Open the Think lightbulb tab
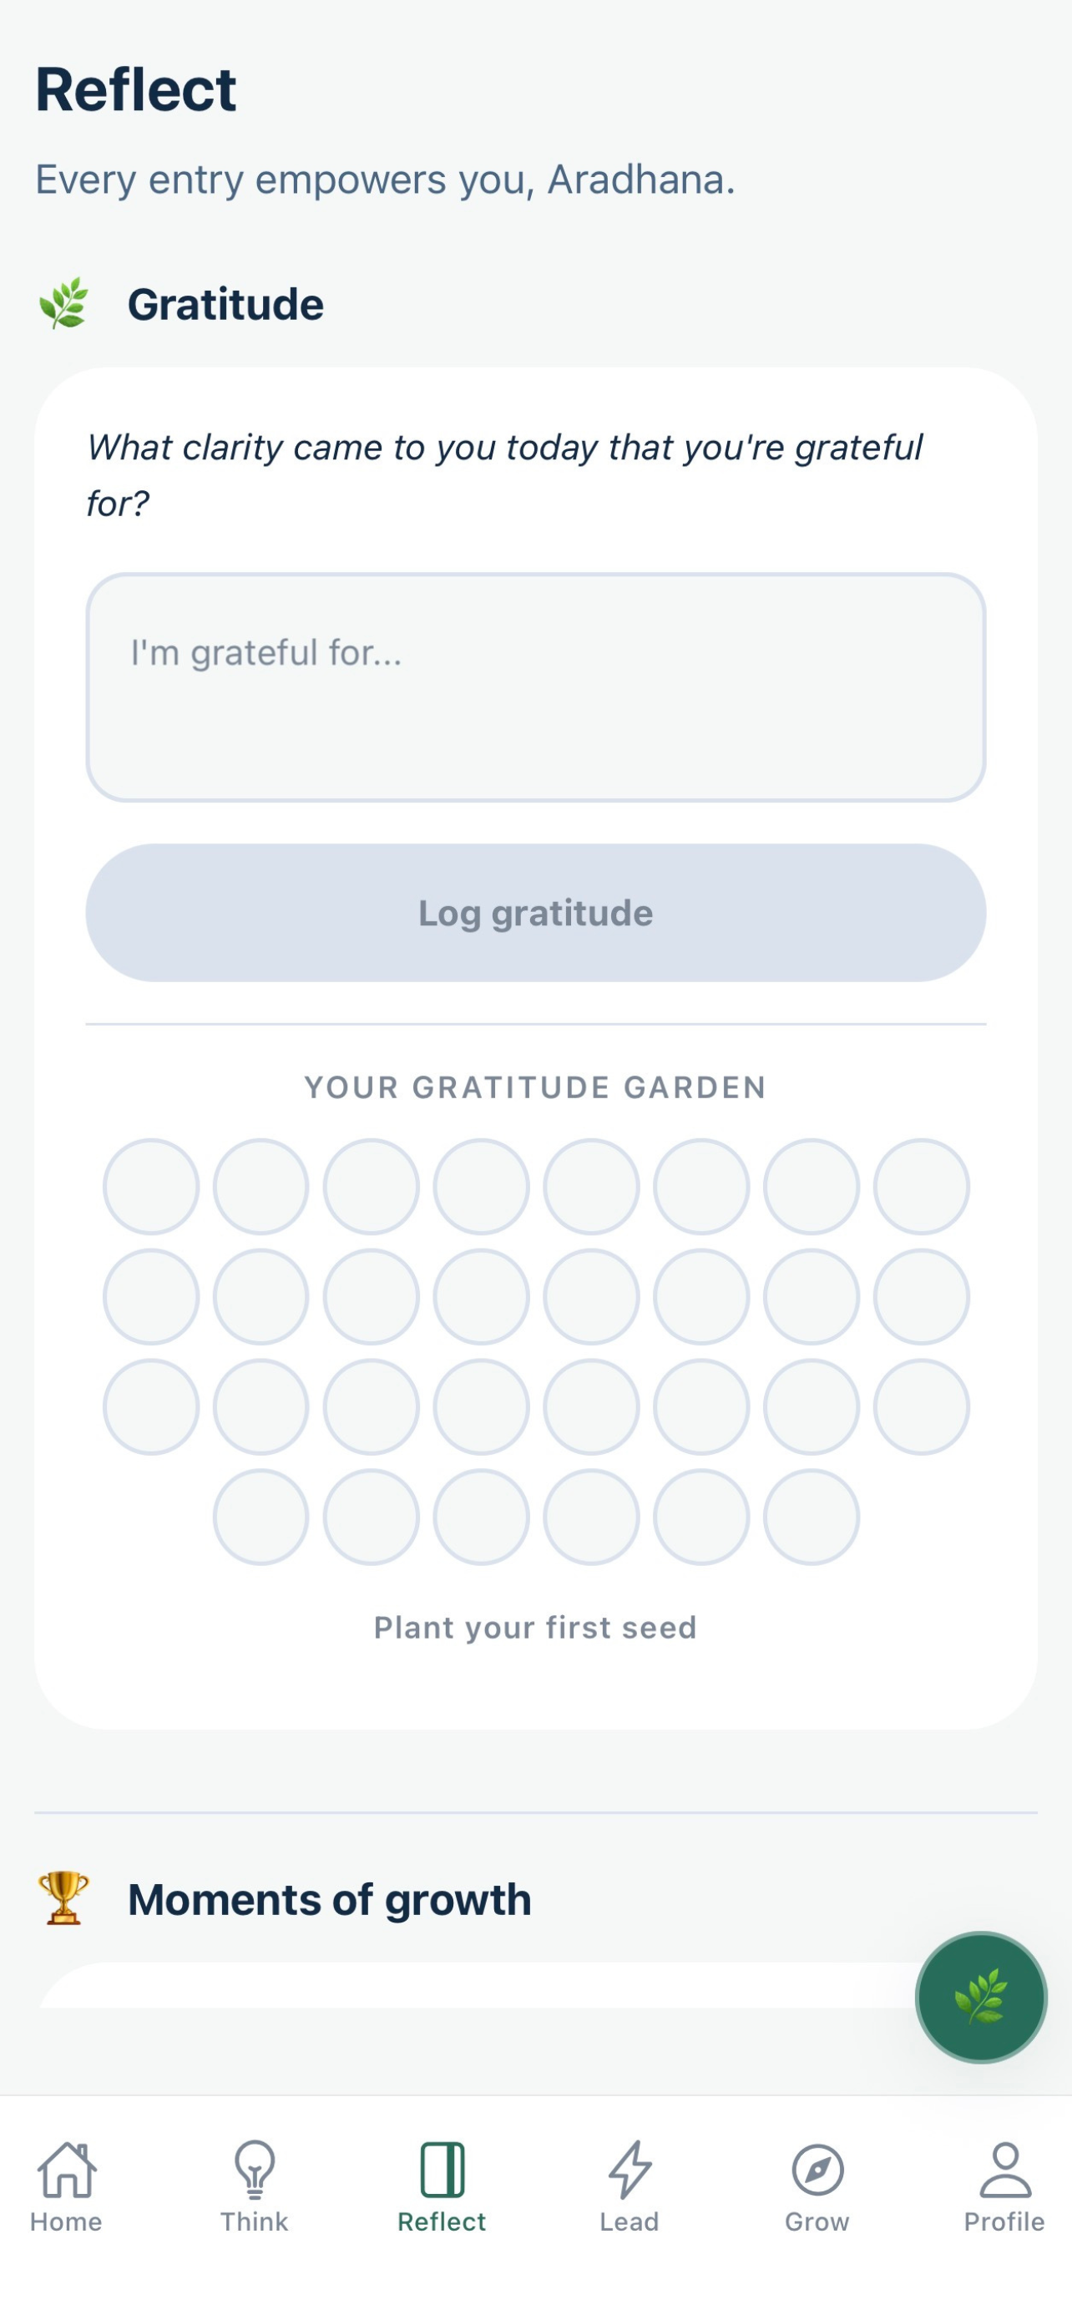The image size is (1072, 2320). [255, 2170]
